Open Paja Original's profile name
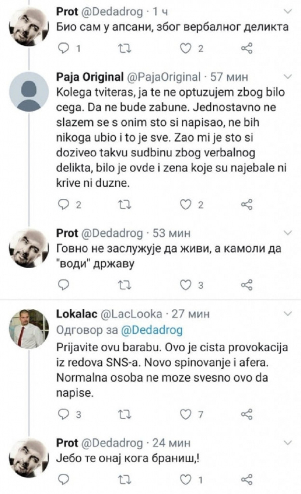The height and width of the screenshot is (494, 301). click(x=90, y=77)
